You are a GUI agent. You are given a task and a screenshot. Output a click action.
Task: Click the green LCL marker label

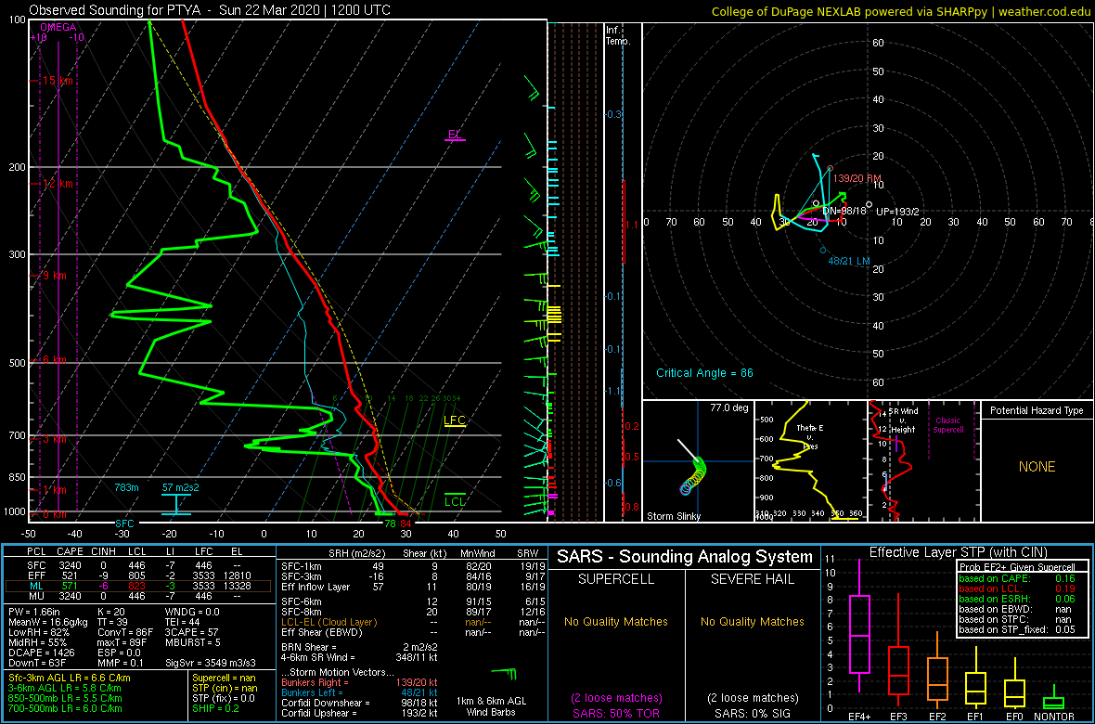tap(456, 500)
